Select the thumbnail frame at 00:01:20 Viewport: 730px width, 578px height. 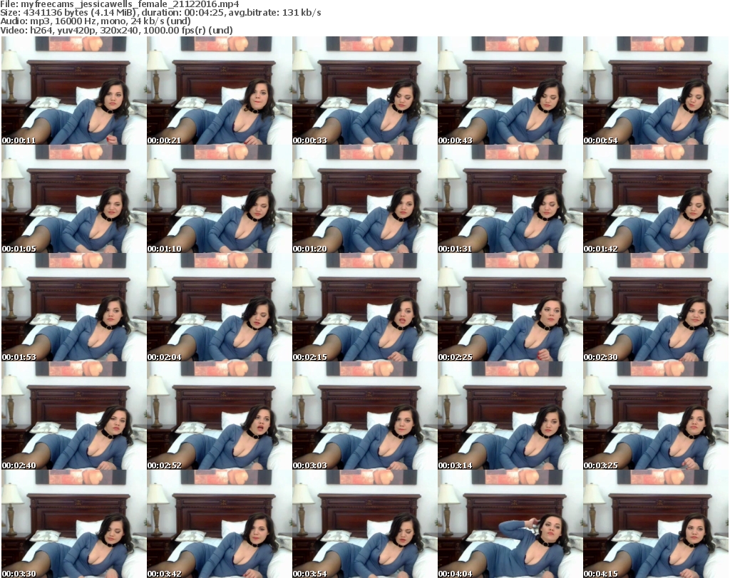click(x=364, y=199)
